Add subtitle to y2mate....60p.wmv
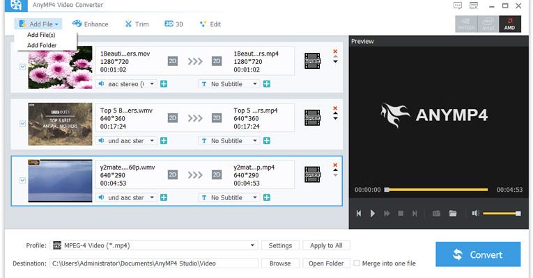The width and height of the screenshot is (533, 278). pyautogui.click(x=267, y=197)
